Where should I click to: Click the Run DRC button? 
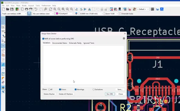[110, 94]
